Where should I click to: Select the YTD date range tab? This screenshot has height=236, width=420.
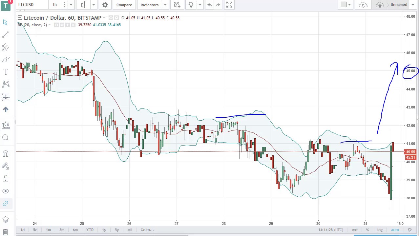click(90, 230)
